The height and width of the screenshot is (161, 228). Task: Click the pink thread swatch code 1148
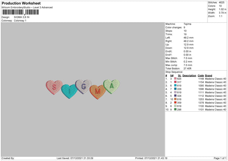(175, 79)
